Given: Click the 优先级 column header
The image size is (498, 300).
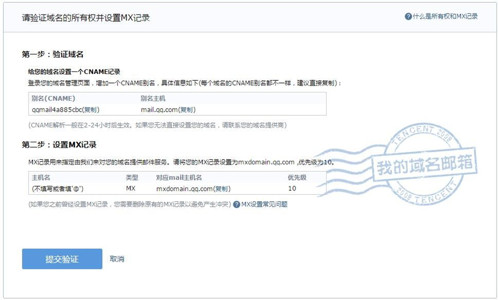Looking at the screenshot, I should pyautogui.click(x=297, y=177).
